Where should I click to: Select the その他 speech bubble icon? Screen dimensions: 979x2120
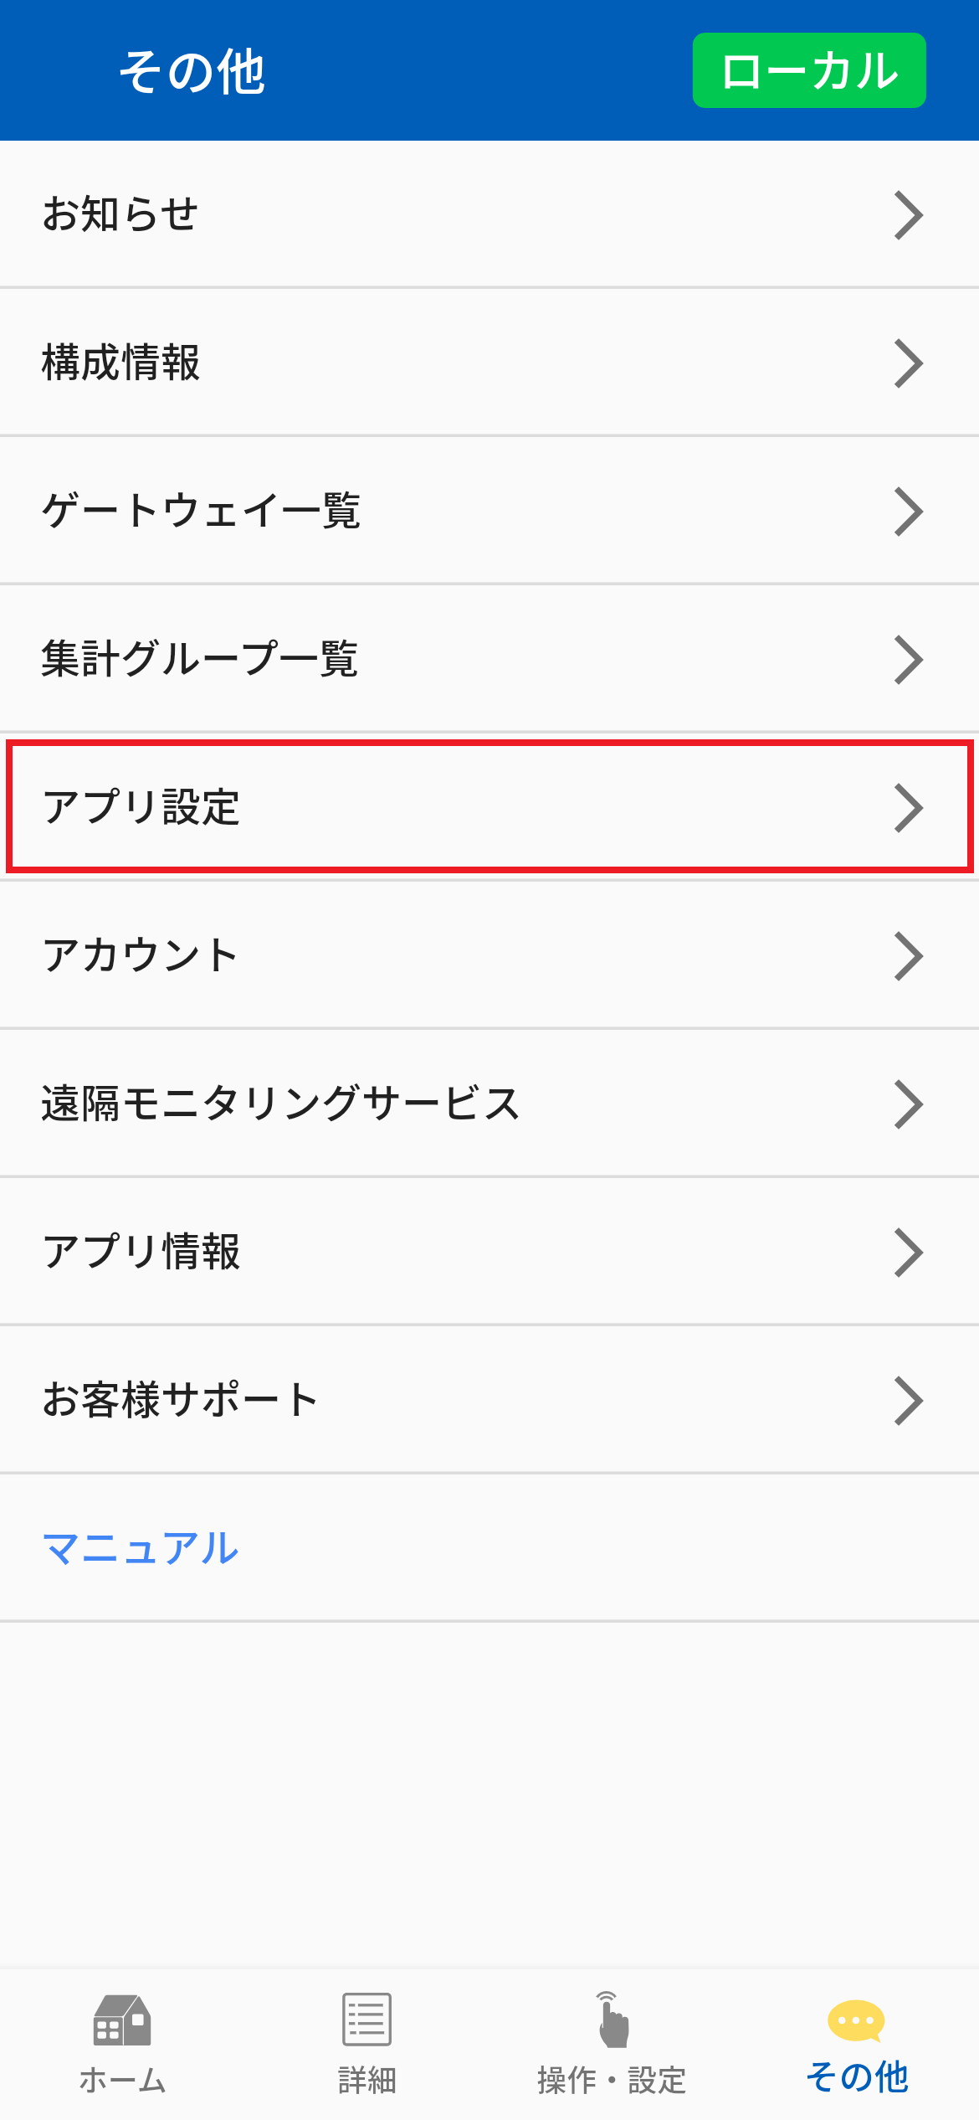point(856,2021)
